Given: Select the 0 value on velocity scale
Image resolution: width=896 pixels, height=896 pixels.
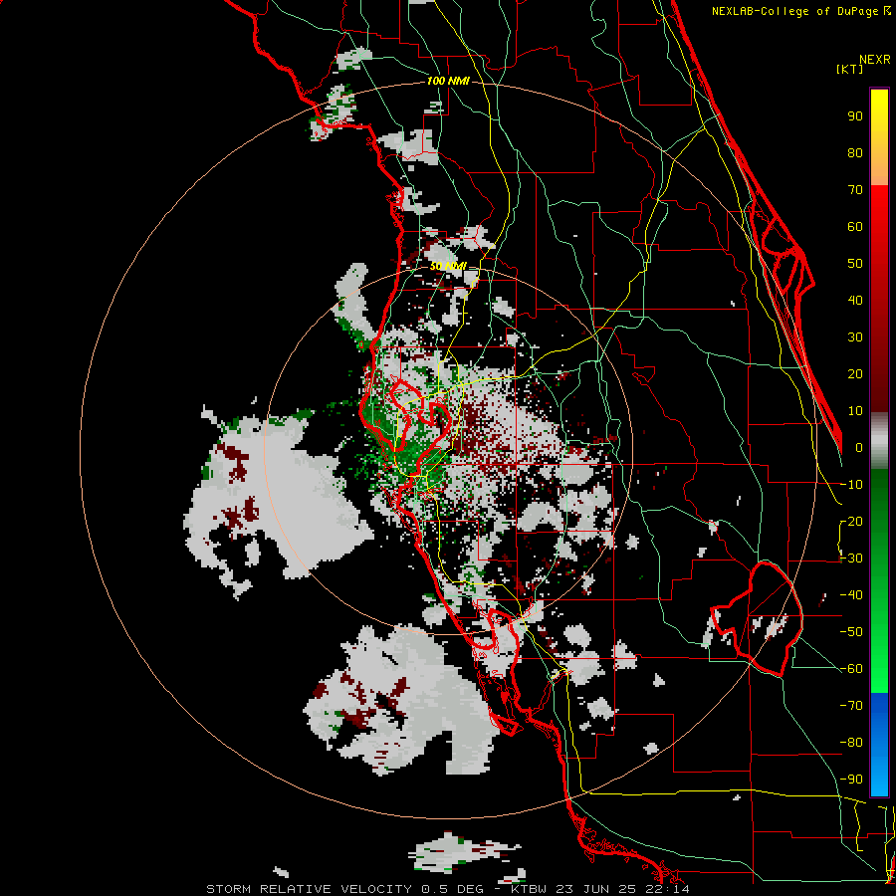Looking at the screenshot, I should point(859,448).
